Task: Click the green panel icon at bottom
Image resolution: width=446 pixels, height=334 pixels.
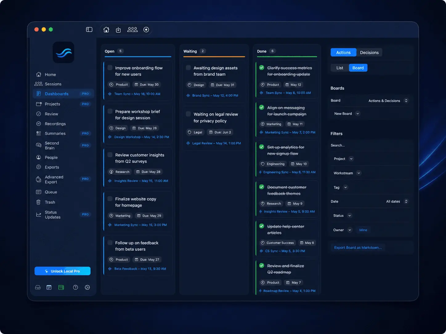Action: coord(61,287)
